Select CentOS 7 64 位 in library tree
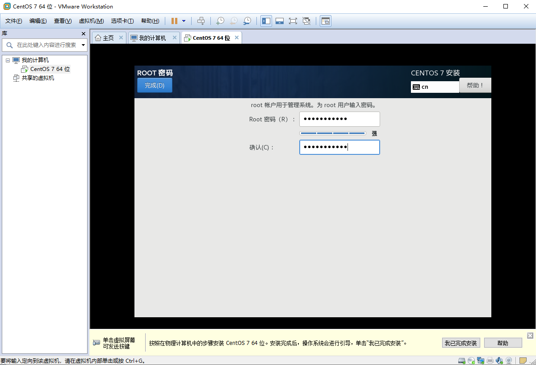Viewport: 536px width, 365px height. click(x=50, y=69)
